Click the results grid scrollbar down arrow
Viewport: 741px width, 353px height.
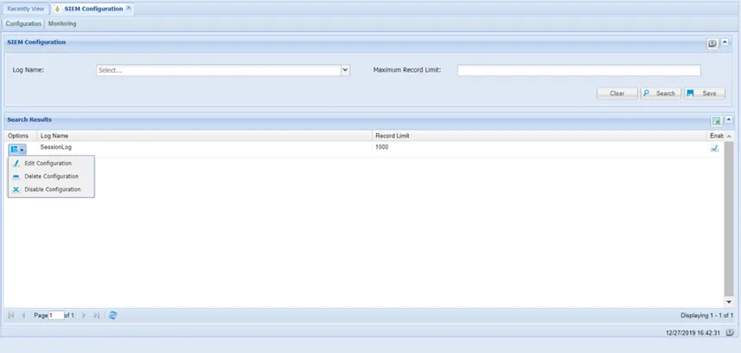click(729, 302)
